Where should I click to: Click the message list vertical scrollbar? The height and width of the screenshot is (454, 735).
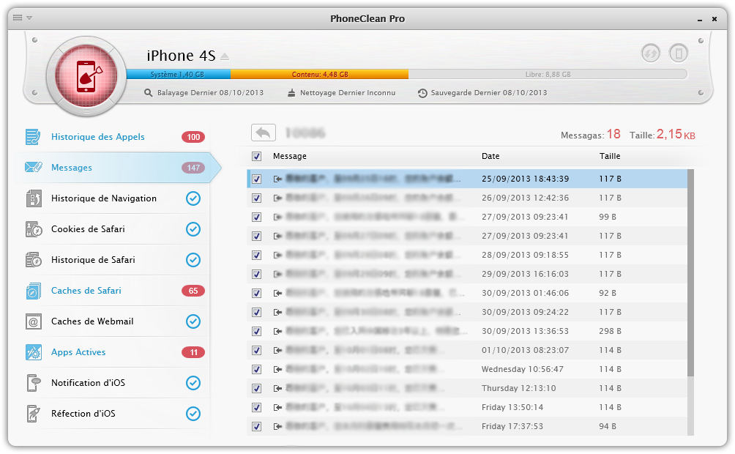[x=690, y=272]
